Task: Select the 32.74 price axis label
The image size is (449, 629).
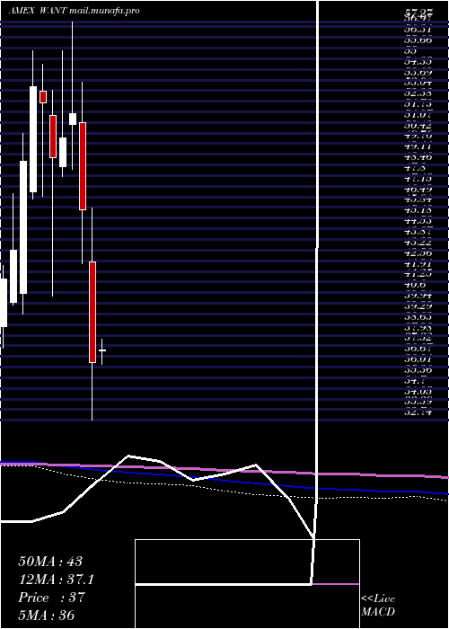Action: 418,412
